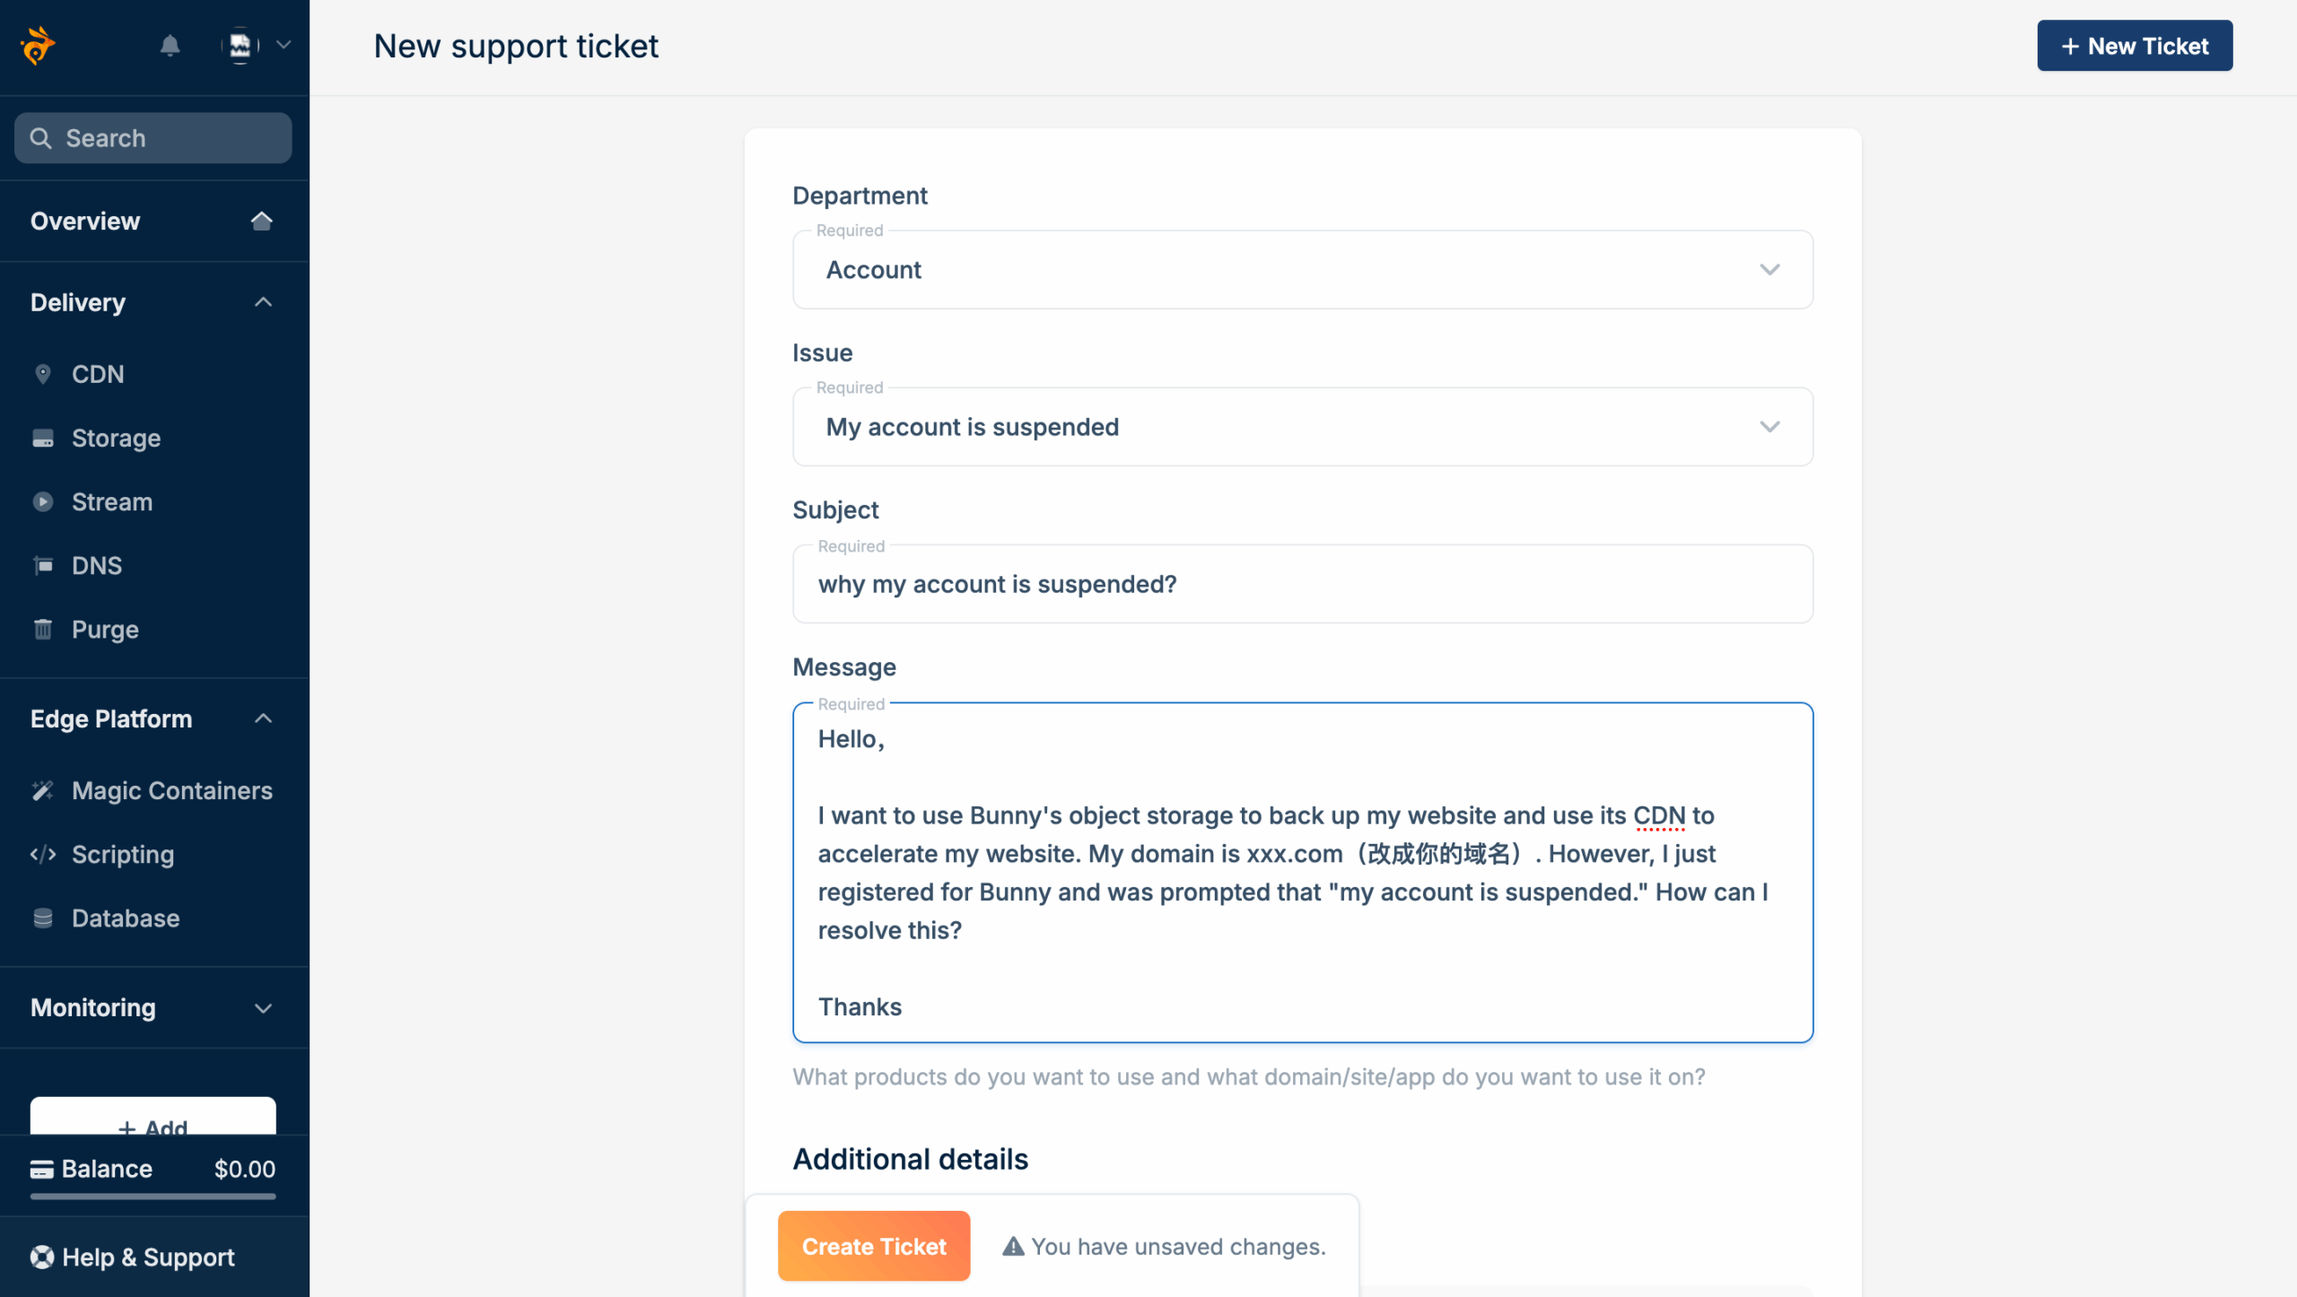2297x1297 pixels.
Task: Expand the Monitoring section
Action: point(262,1007)
